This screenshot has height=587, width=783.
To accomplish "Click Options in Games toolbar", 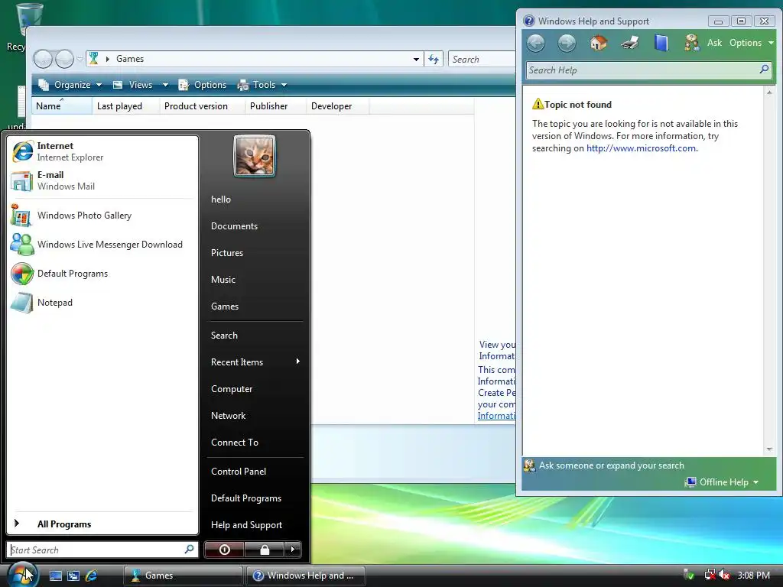I will [x=202, y=85].
